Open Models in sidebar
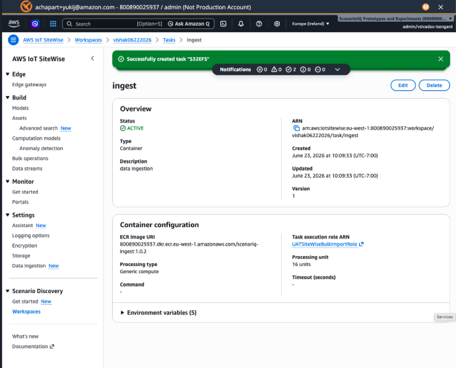The width and height of the screenshot is (456, 368). (x=20, y=108)
